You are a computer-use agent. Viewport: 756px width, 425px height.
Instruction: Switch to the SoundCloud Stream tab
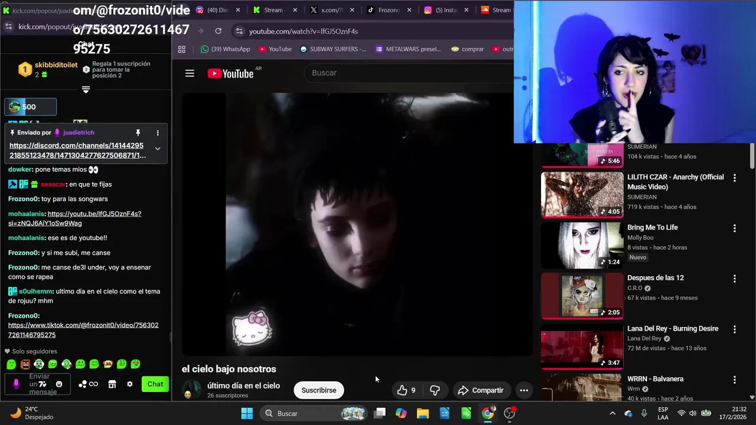[496, 10]
